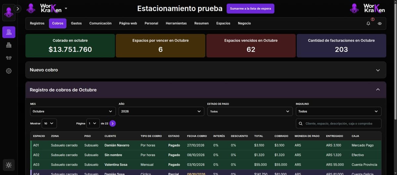Open the Comunicación tab
The image size is (397, 175).
point(101,23)
